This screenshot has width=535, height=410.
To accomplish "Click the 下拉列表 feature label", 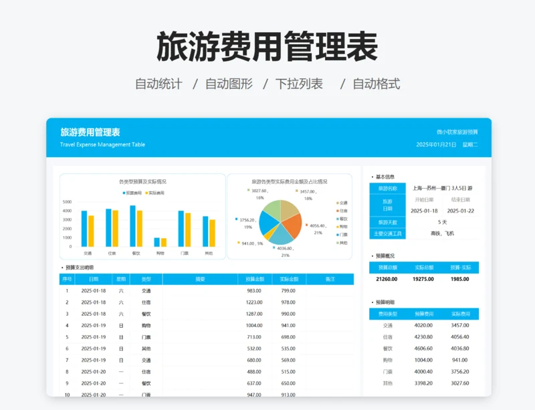I will [x=299, y=84].
